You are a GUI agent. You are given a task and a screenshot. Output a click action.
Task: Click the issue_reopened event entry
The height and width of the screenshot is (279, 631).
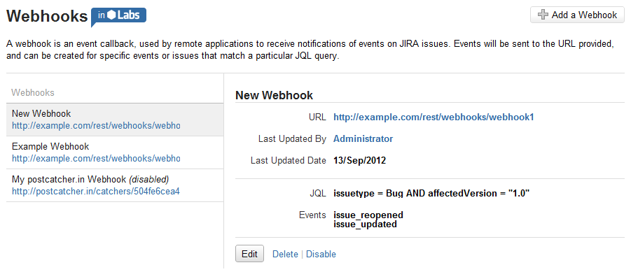pos(368,215)
